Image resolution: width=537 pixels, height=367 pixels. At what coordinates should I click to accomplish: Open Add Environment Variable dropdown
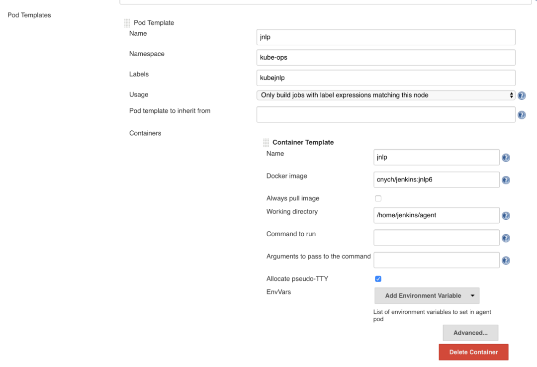427,295
